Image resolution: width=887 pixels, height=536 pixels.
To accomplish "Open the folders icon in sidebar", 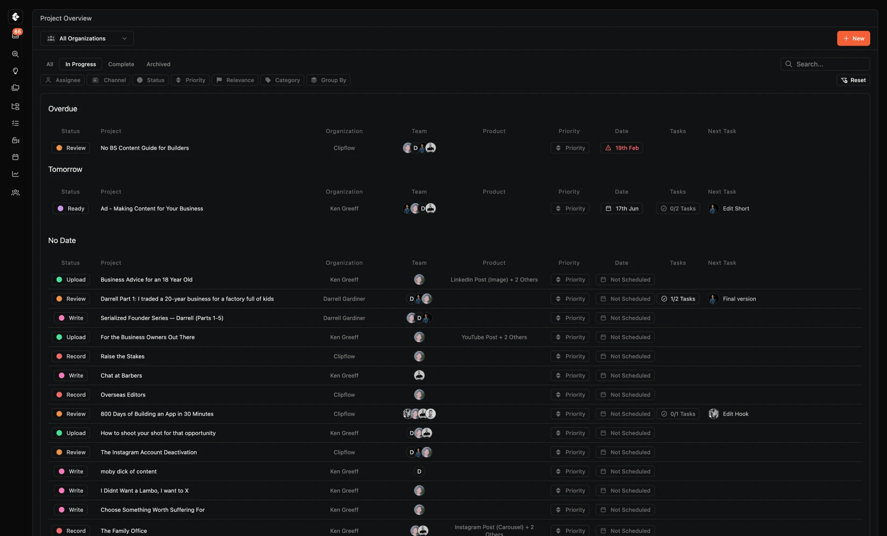I will (x=15, y=88).
